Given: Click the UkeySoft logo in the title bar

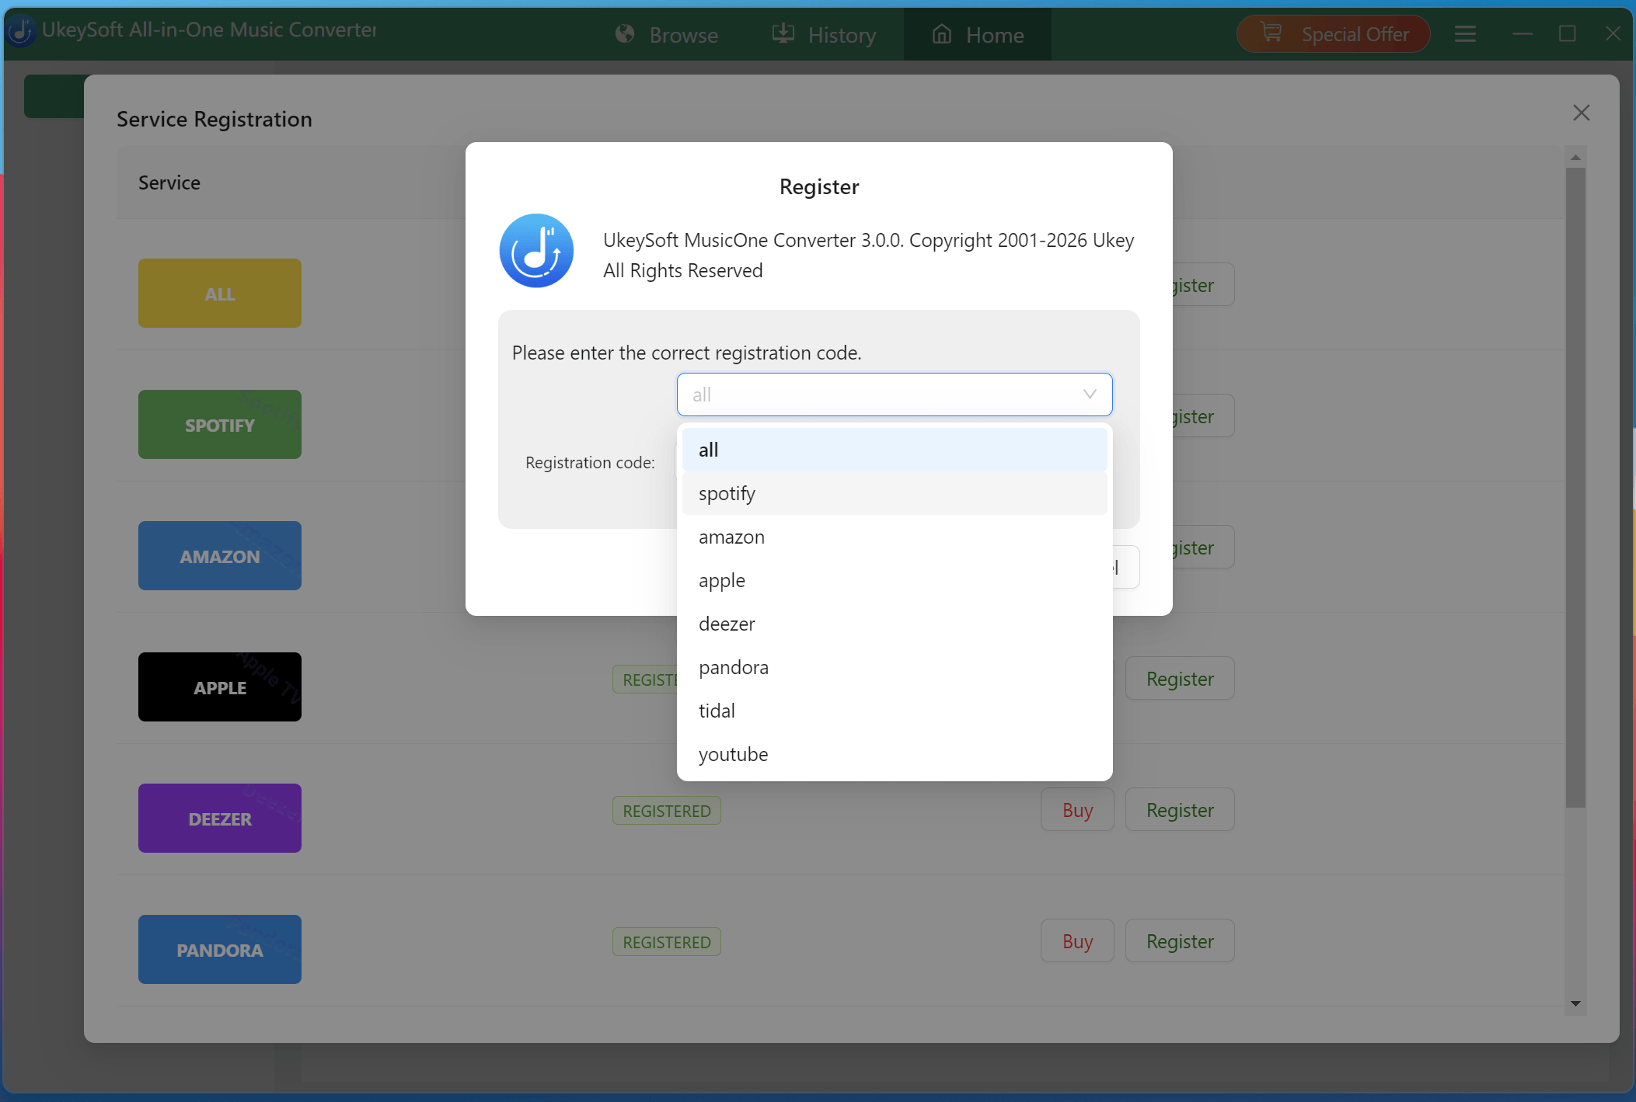Looking at the screenshot, I should pyautogui.click(x=21, y=32).
